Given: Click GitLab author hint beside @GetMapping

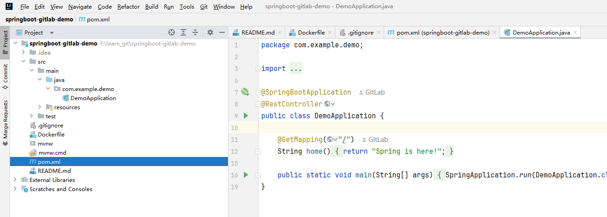Looking at the screenshot, I should (x=375, y=140).
